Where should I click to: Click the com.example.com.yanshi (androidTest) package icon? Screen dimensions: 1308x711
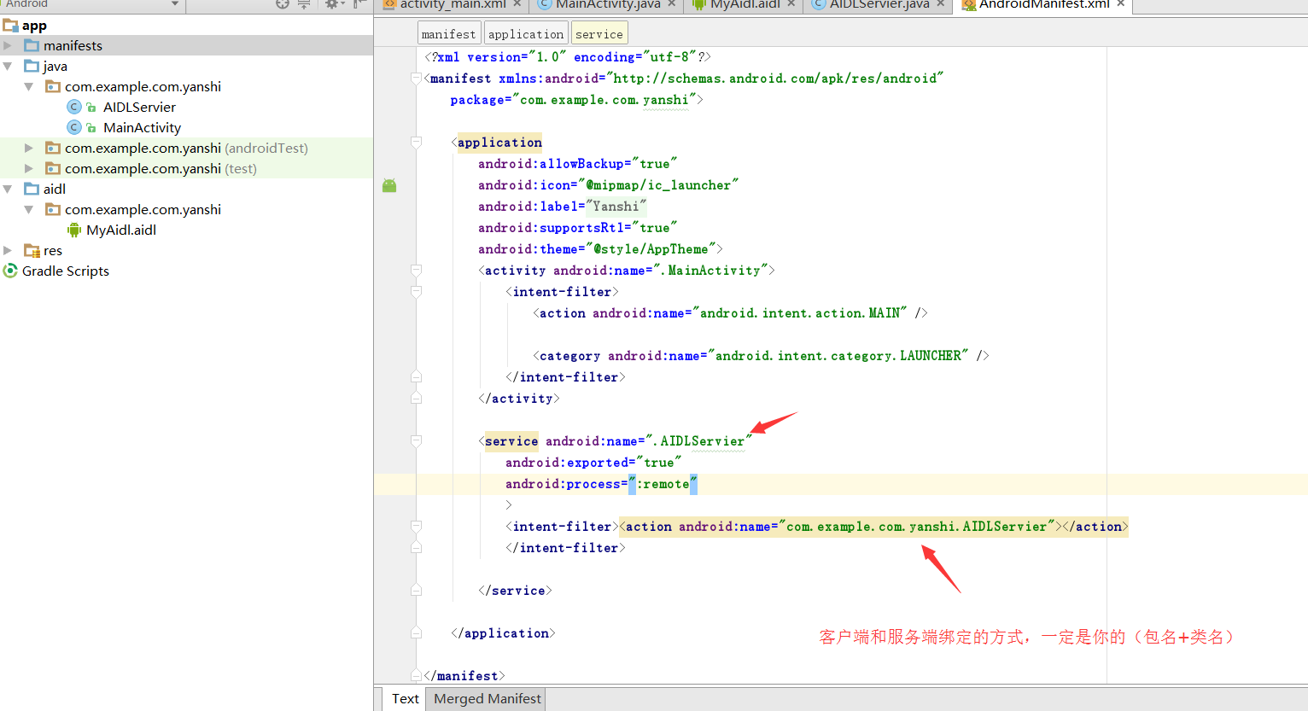[x=53, y=148]
